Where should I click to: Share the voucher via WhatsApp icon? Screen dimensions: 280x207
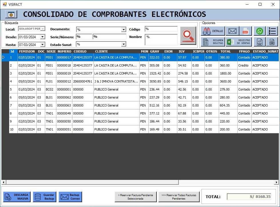[259, 31]
